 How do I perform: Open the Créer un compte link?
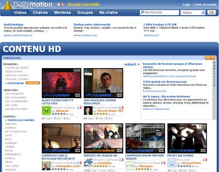(205, 5)
